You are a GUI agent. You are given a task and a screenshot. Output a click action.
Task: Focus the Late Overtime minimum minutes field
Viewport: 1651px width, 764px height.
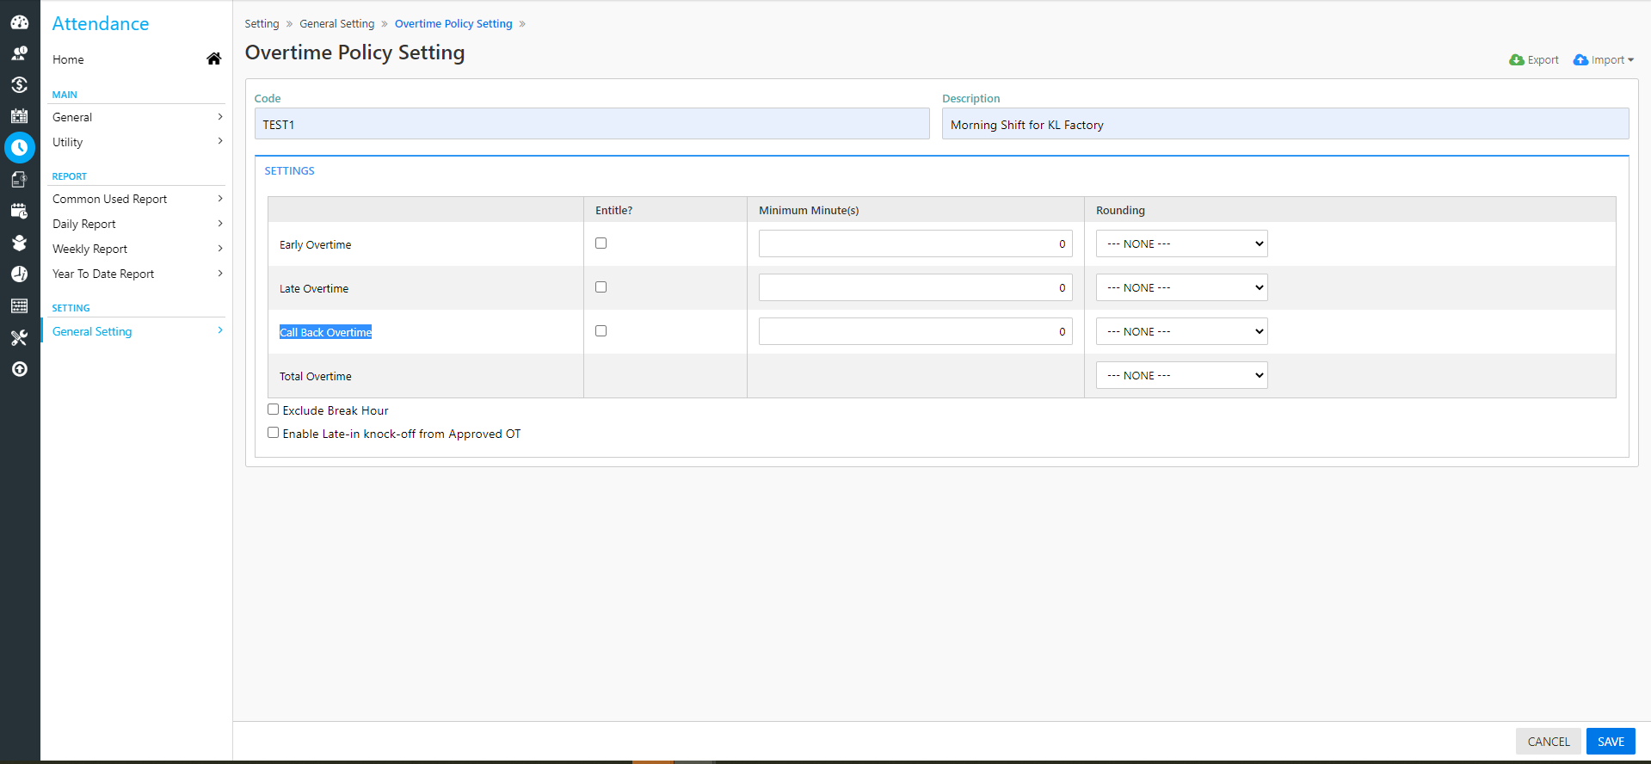tap(915, 287)
